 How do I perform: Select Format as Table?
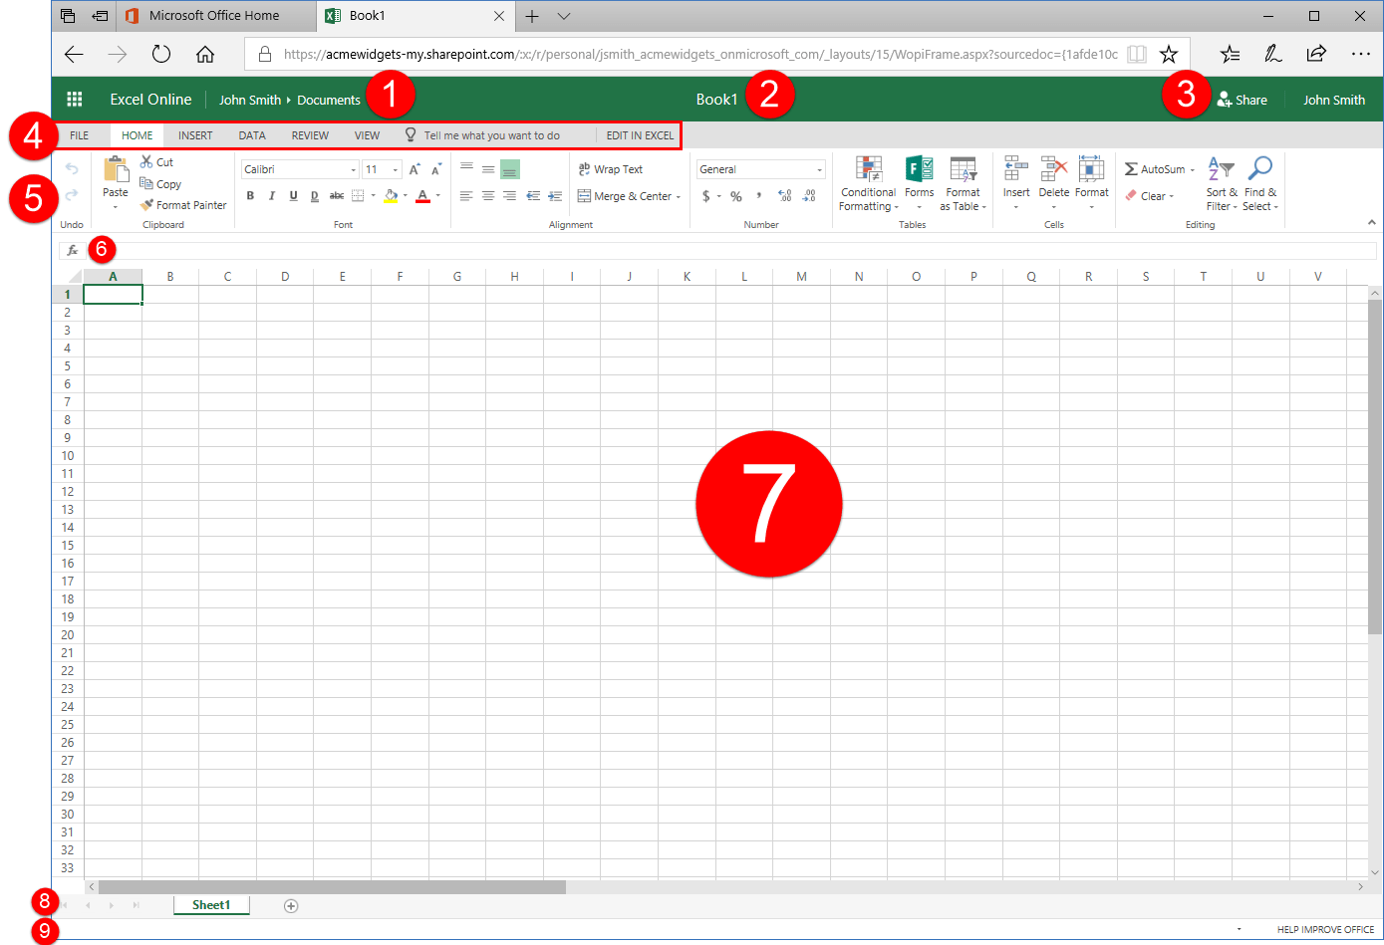[x=962, y=182]
